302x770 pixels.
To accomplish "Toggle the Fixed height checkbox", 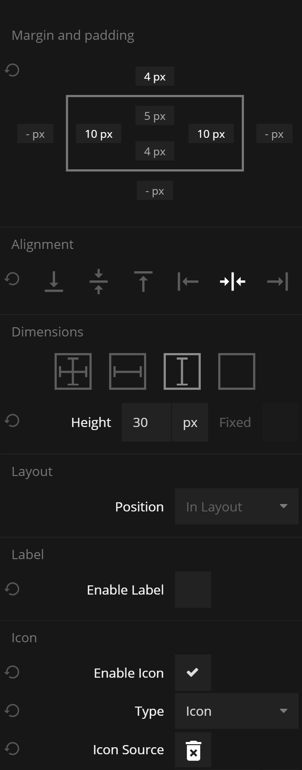I will pyautogui.click(x=280, y=422).
